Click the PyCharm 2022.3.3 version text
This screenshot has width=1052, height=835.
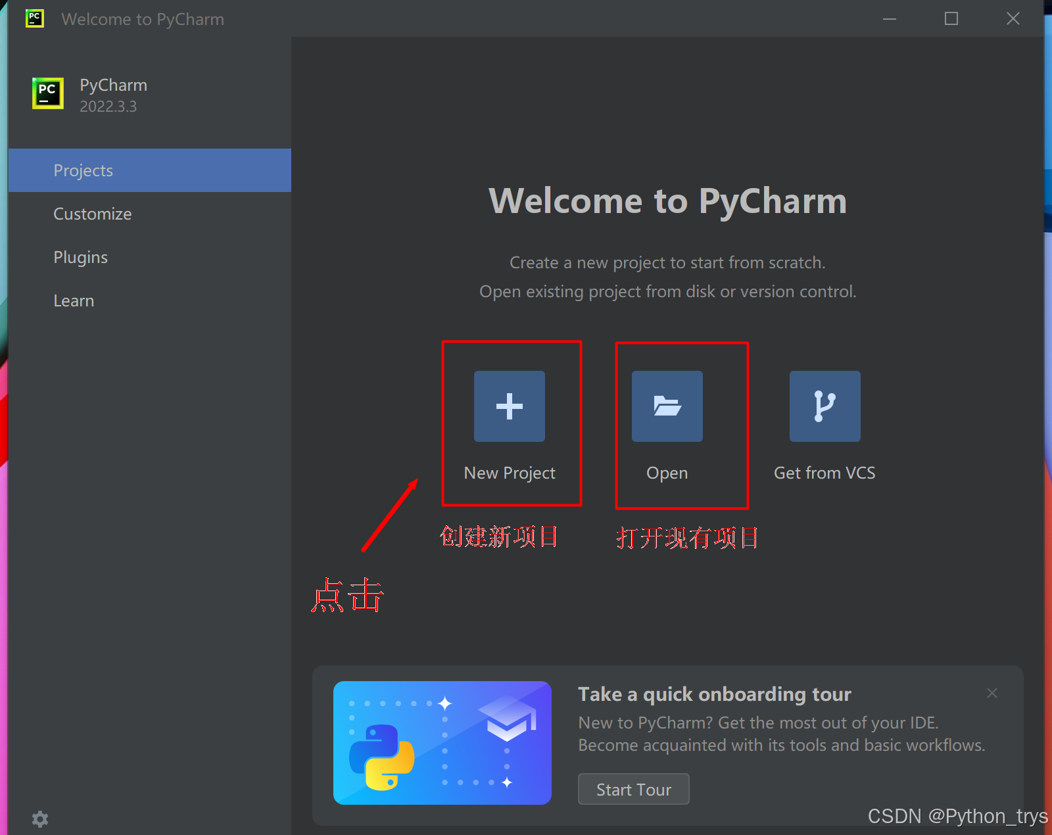pyautogui.click(x=108, y=107)
